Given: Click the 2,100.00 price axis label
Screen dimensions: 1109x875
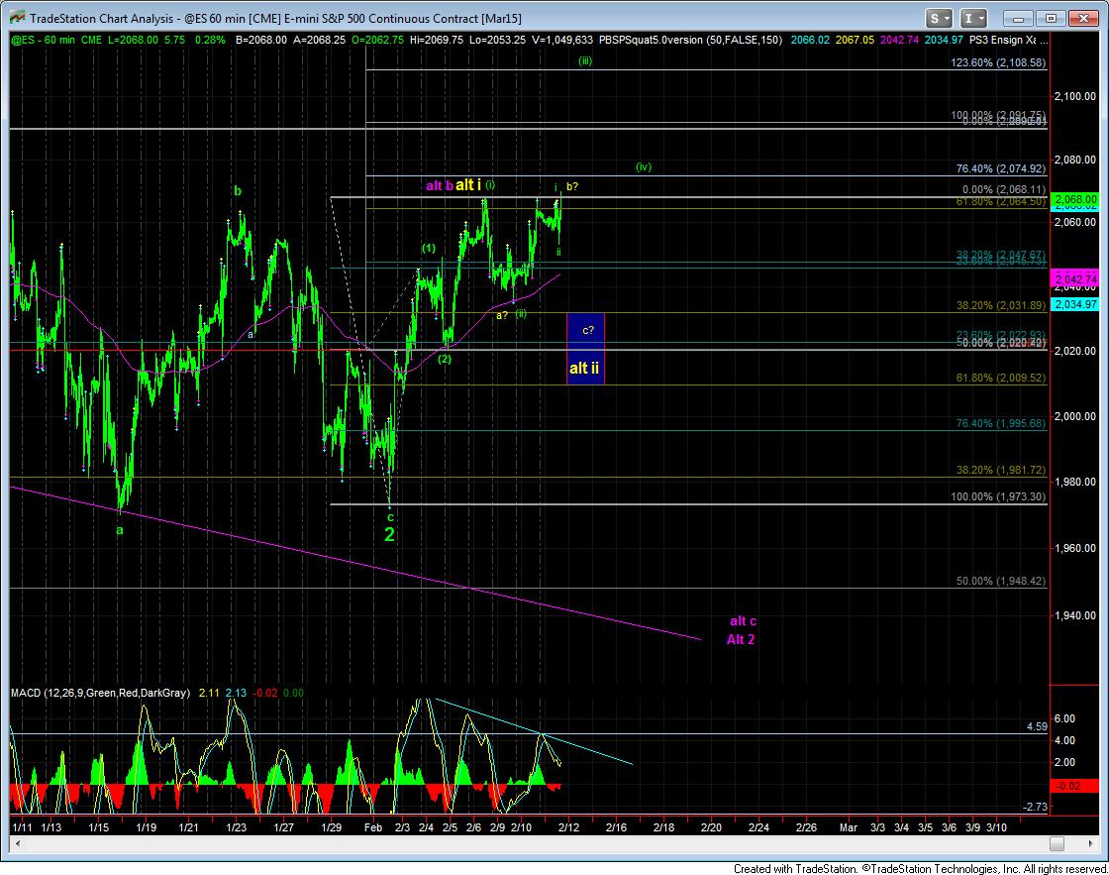Looking at the screenshot, I should pyautogui.click(x=1074, y=96).
